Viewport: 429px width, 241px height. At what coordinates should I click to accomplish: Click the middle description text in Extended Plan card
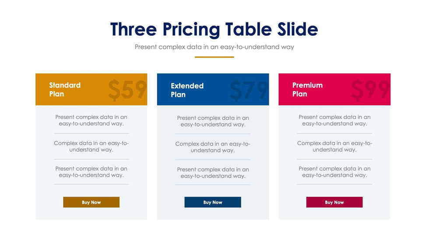[x=213, y=147]
